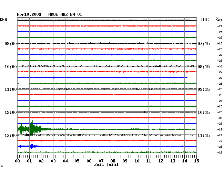
Task: Select the 13:00 local time label
Action: pos(11,135)
